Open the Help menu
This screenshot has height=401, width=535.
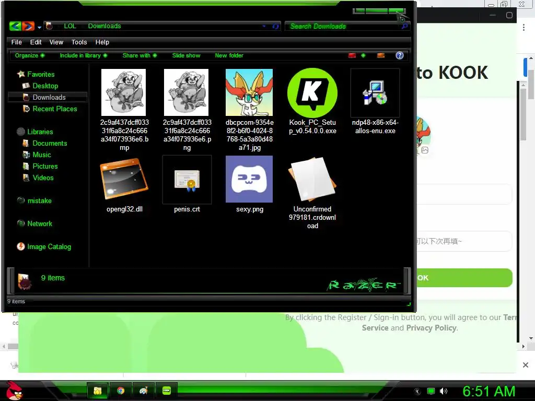102,42
